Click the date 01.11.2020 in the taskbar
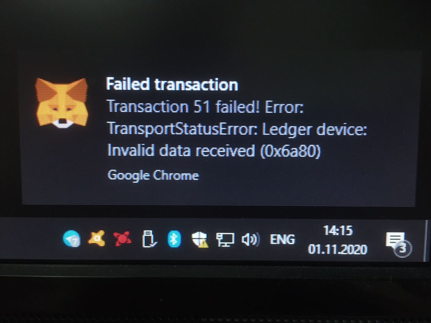This screenshot has width=431, height=323. tap(337, 249)
